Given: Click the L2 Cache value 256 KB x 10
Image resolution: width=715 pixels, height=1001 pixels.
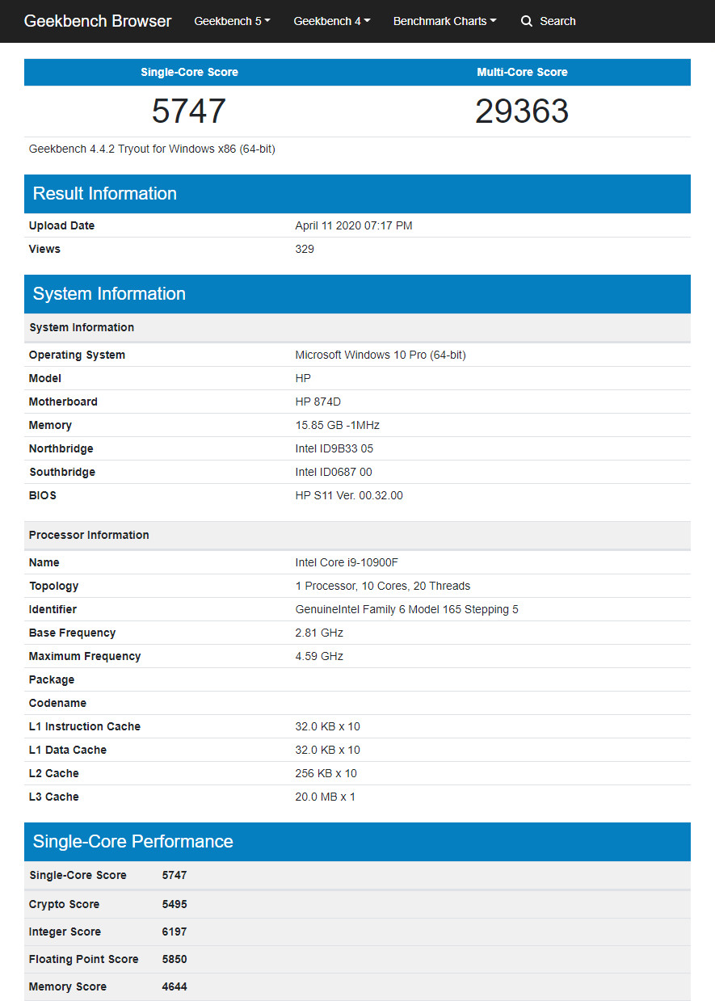Looking at the screenshot, I should coord(326,773).
